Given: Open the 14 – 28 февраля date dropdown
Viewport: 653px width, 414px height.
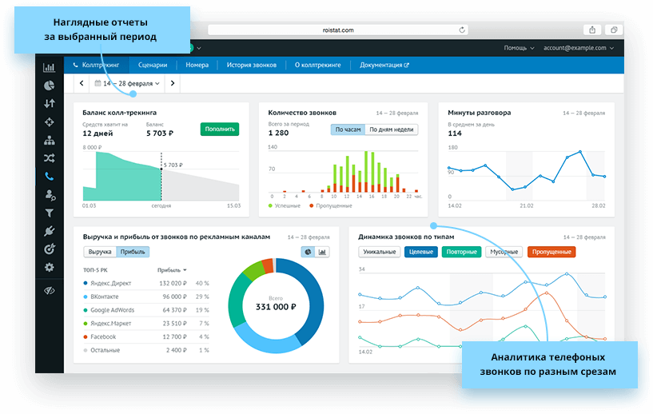Looking at the screenshot, I should point(127,83).
